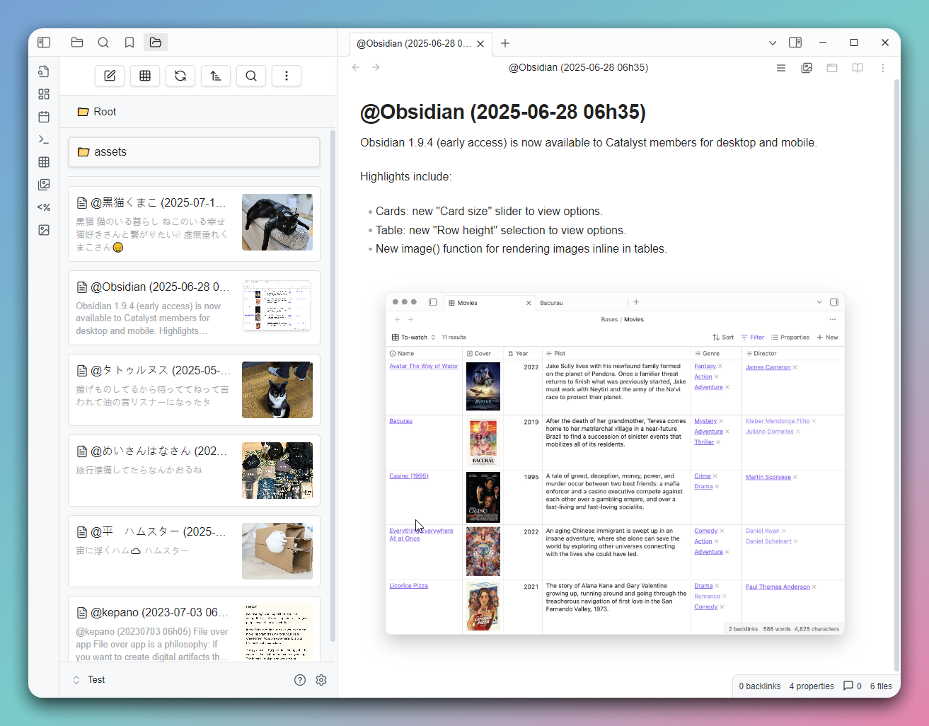Click the note editor vertical scrollbar
929x726 pixels.
897,375
